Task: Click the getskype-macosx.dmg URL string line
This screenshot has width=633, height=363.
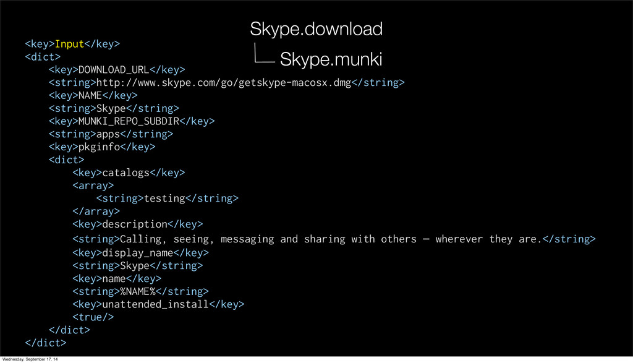Action: (x=226, y=83)
